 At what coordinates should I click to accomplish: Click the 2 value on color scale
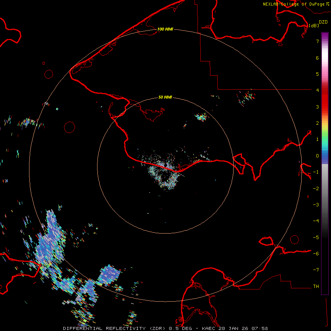click(317, 123)
